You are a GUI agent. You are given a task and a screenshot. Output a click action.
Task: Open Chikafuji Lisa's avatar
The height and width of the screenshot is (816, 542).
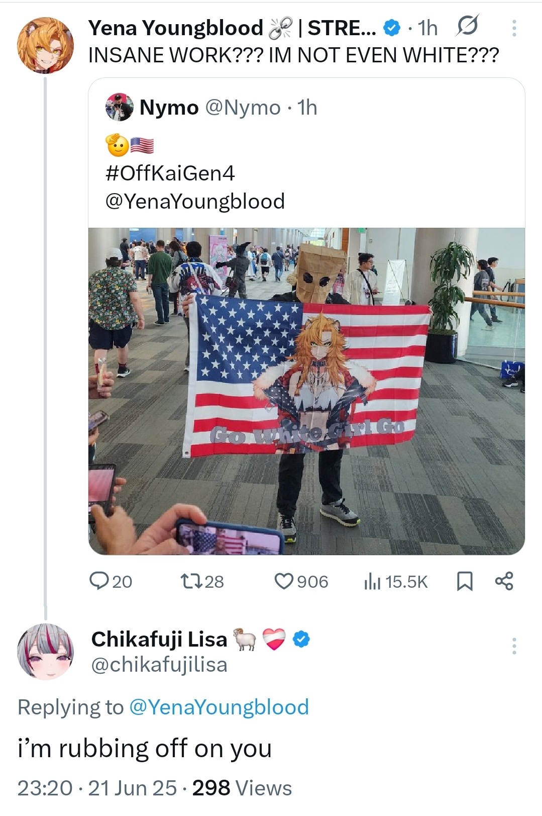[x=45, y=652]
